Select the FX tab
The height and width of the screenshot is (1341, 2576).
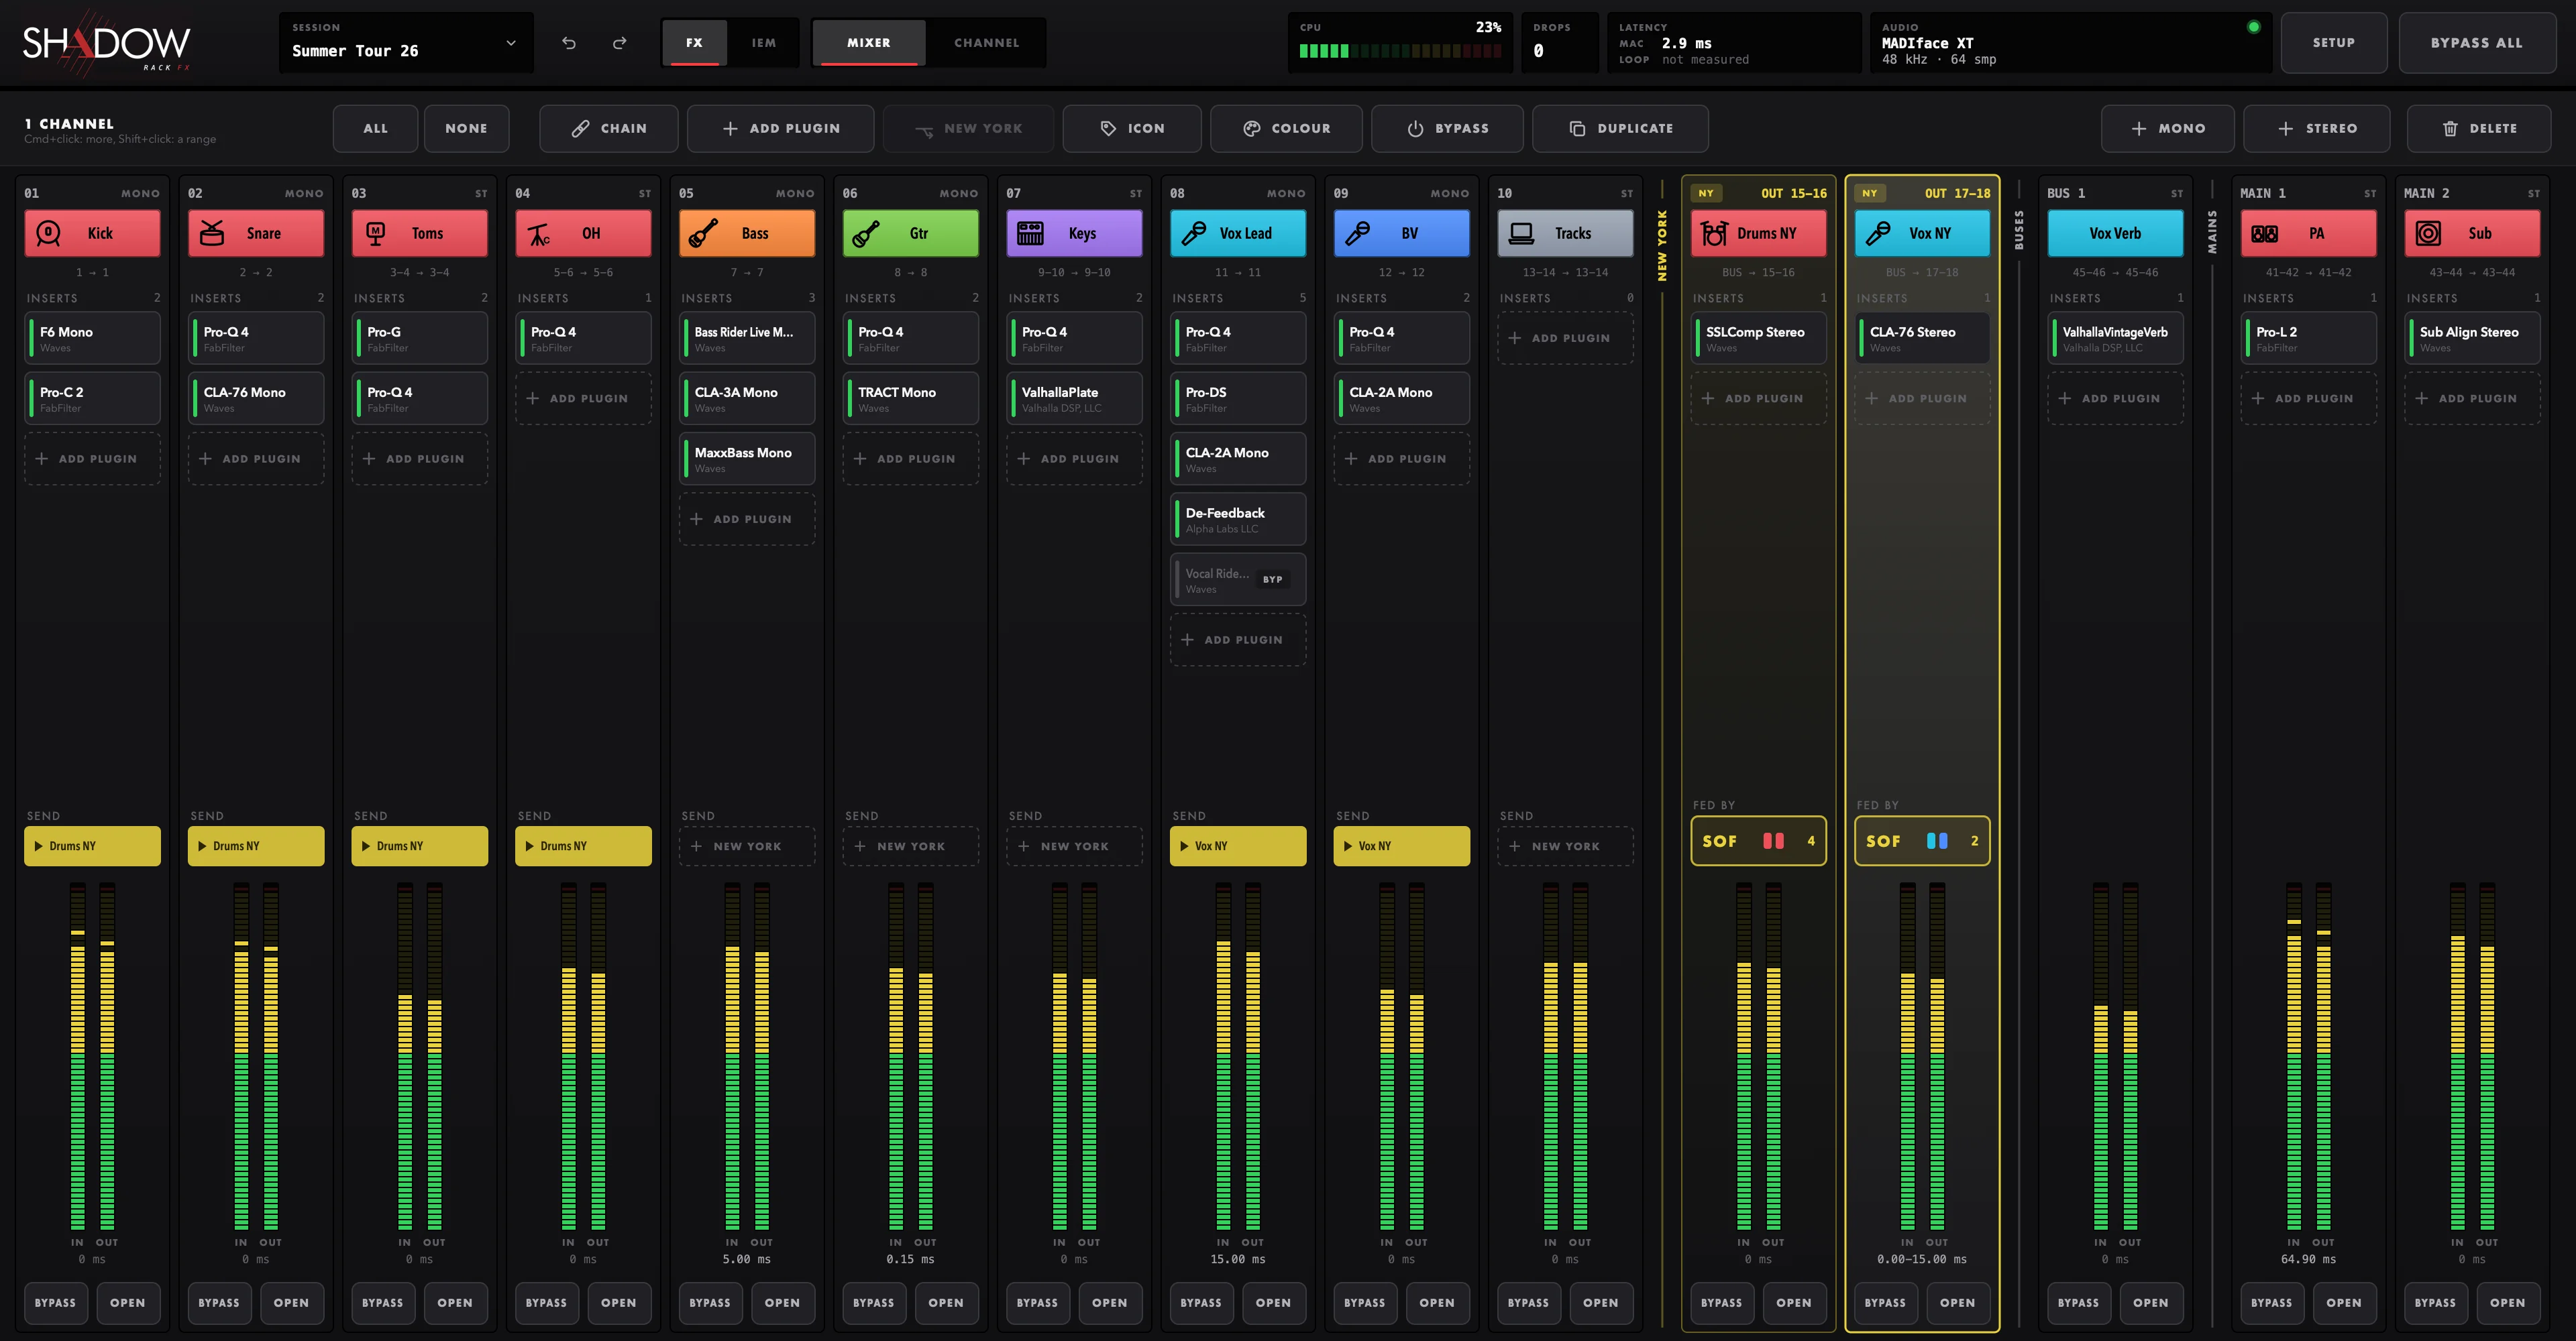click(694, 42)
